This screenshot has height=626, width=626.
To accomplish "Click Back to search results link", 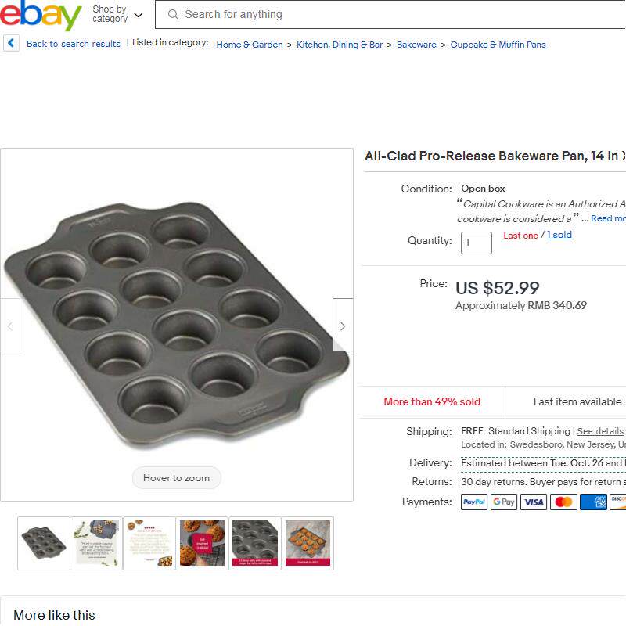I will [x=74, y=44].
